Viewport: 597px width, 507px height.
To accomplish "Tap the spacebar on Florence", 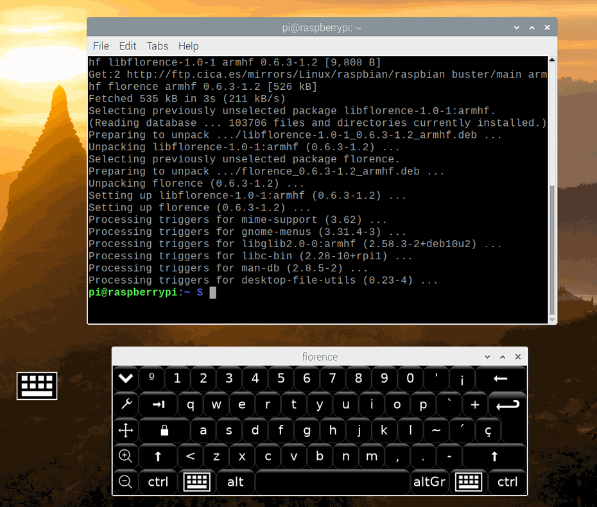I will tap(333, 482).
